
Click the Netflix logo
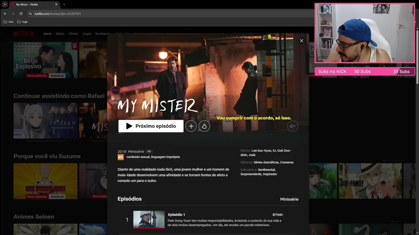[24, 34]
